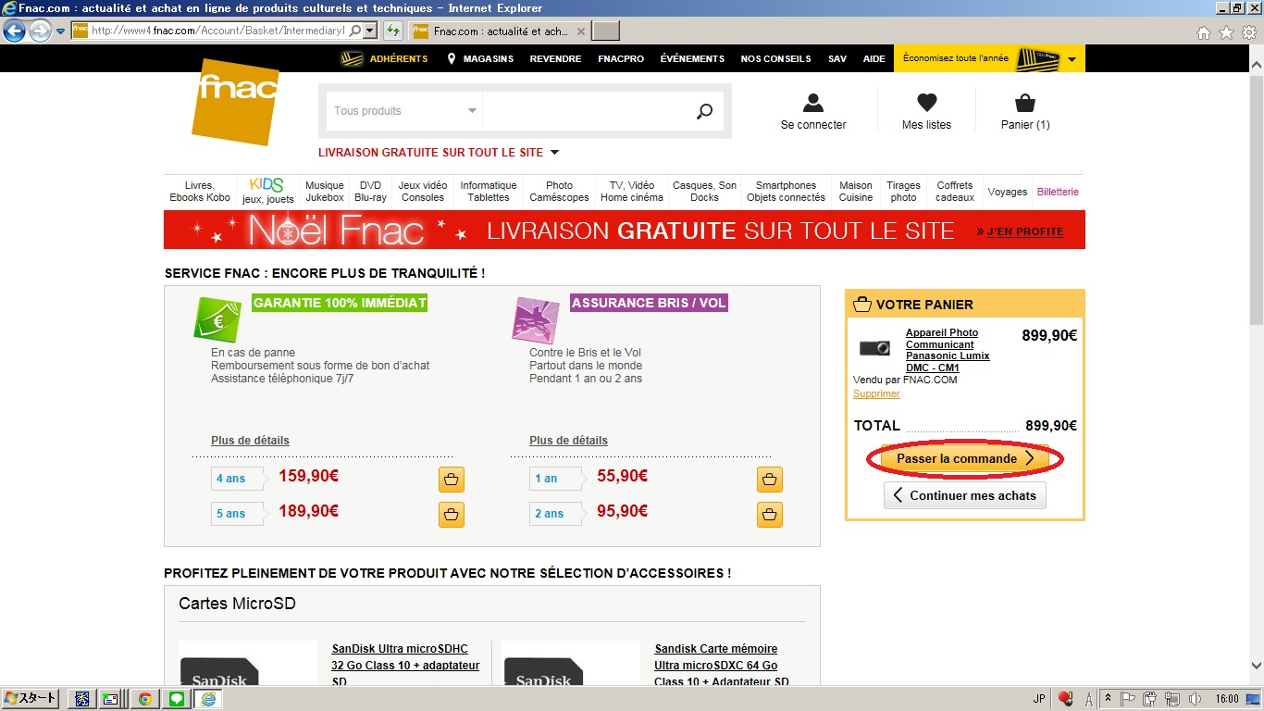Click the 16:00 taskbar clock
1264x711 pixels.
point(1227,699)
